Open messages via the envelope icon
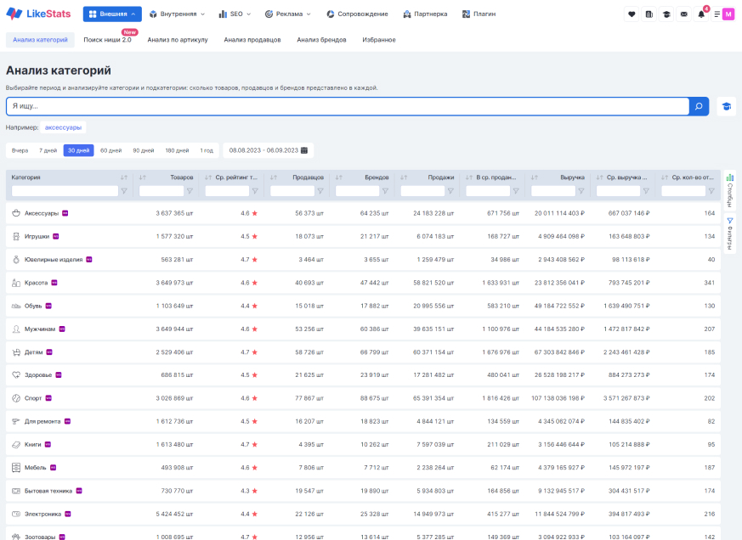 click(684, 14)
